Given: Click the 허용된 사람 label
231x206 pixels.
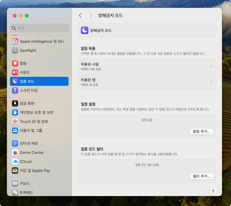Looking at the screenshot, I should [90, 64].
